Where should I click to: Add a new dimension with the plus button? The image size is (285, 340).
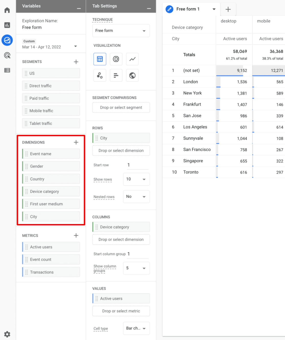coord(76,142)
